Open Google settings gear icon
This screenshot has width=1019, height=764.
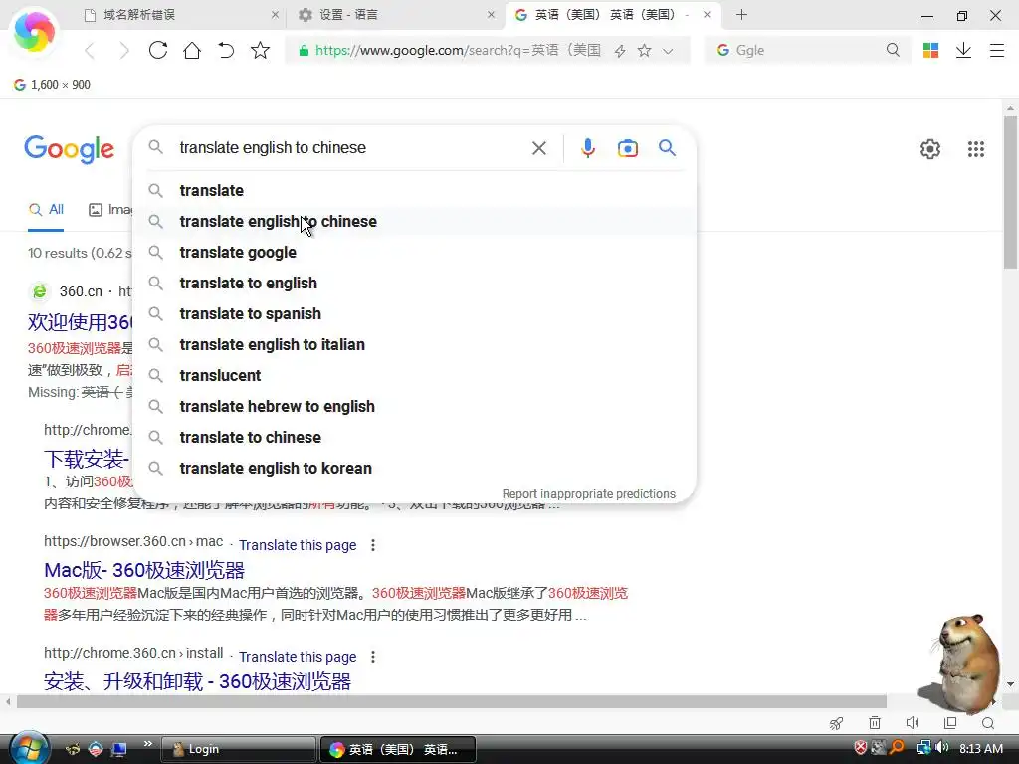930,149
